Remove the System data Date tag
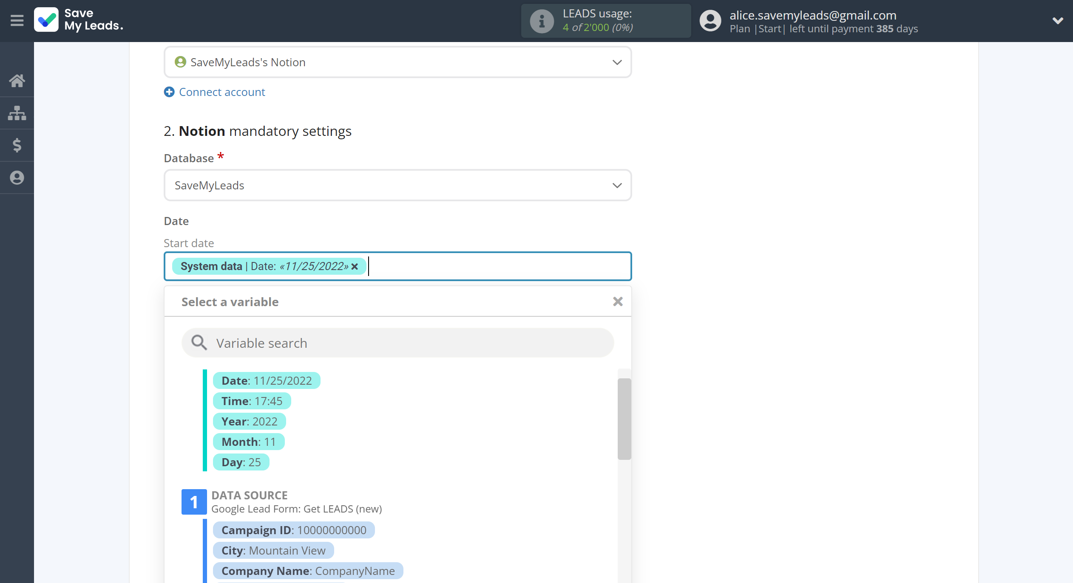 (355, 266)
